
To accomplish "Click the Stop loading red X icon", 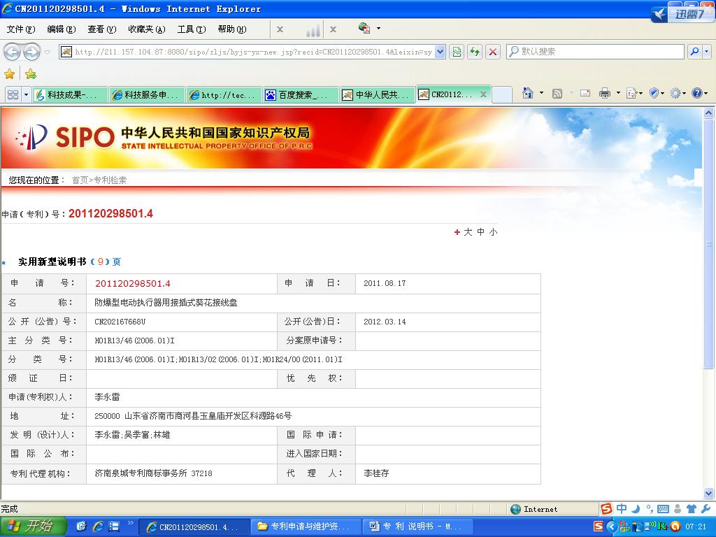I will click(493, 52).
